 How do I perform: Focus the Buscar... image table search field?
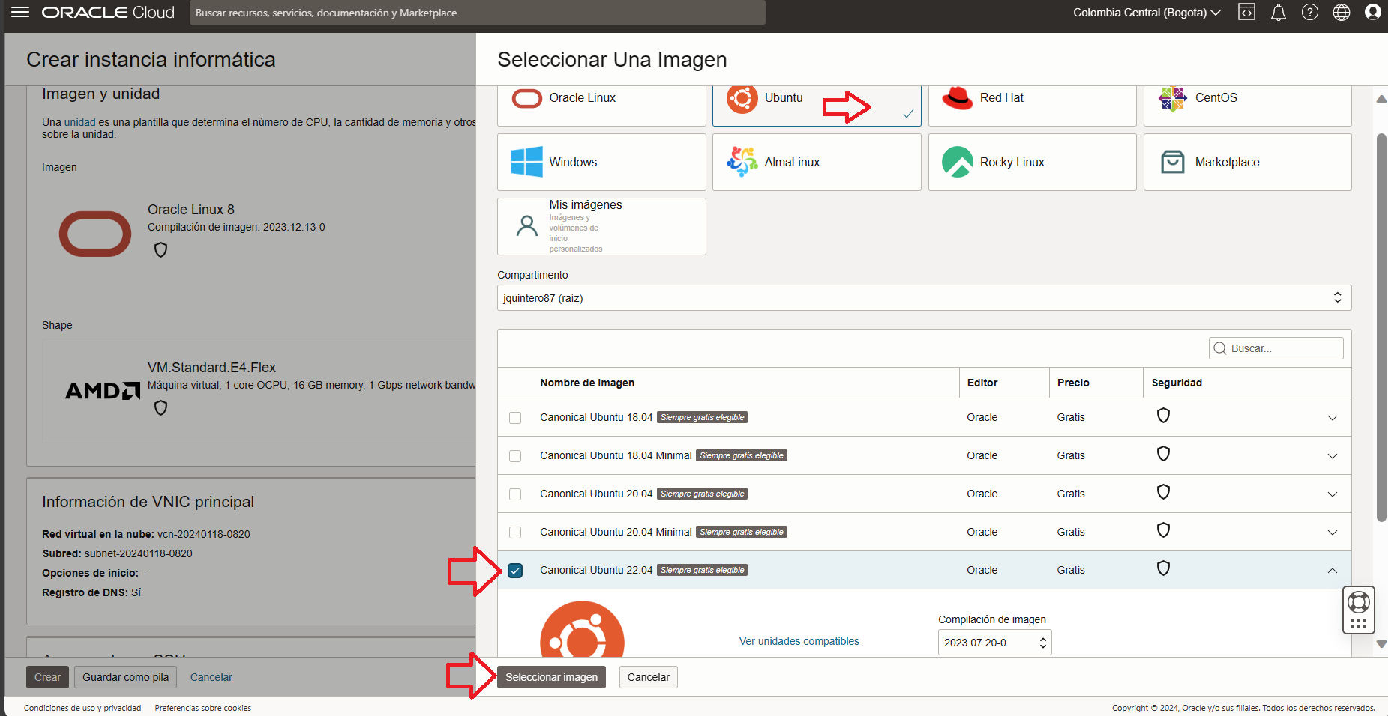click(1276, 348)
